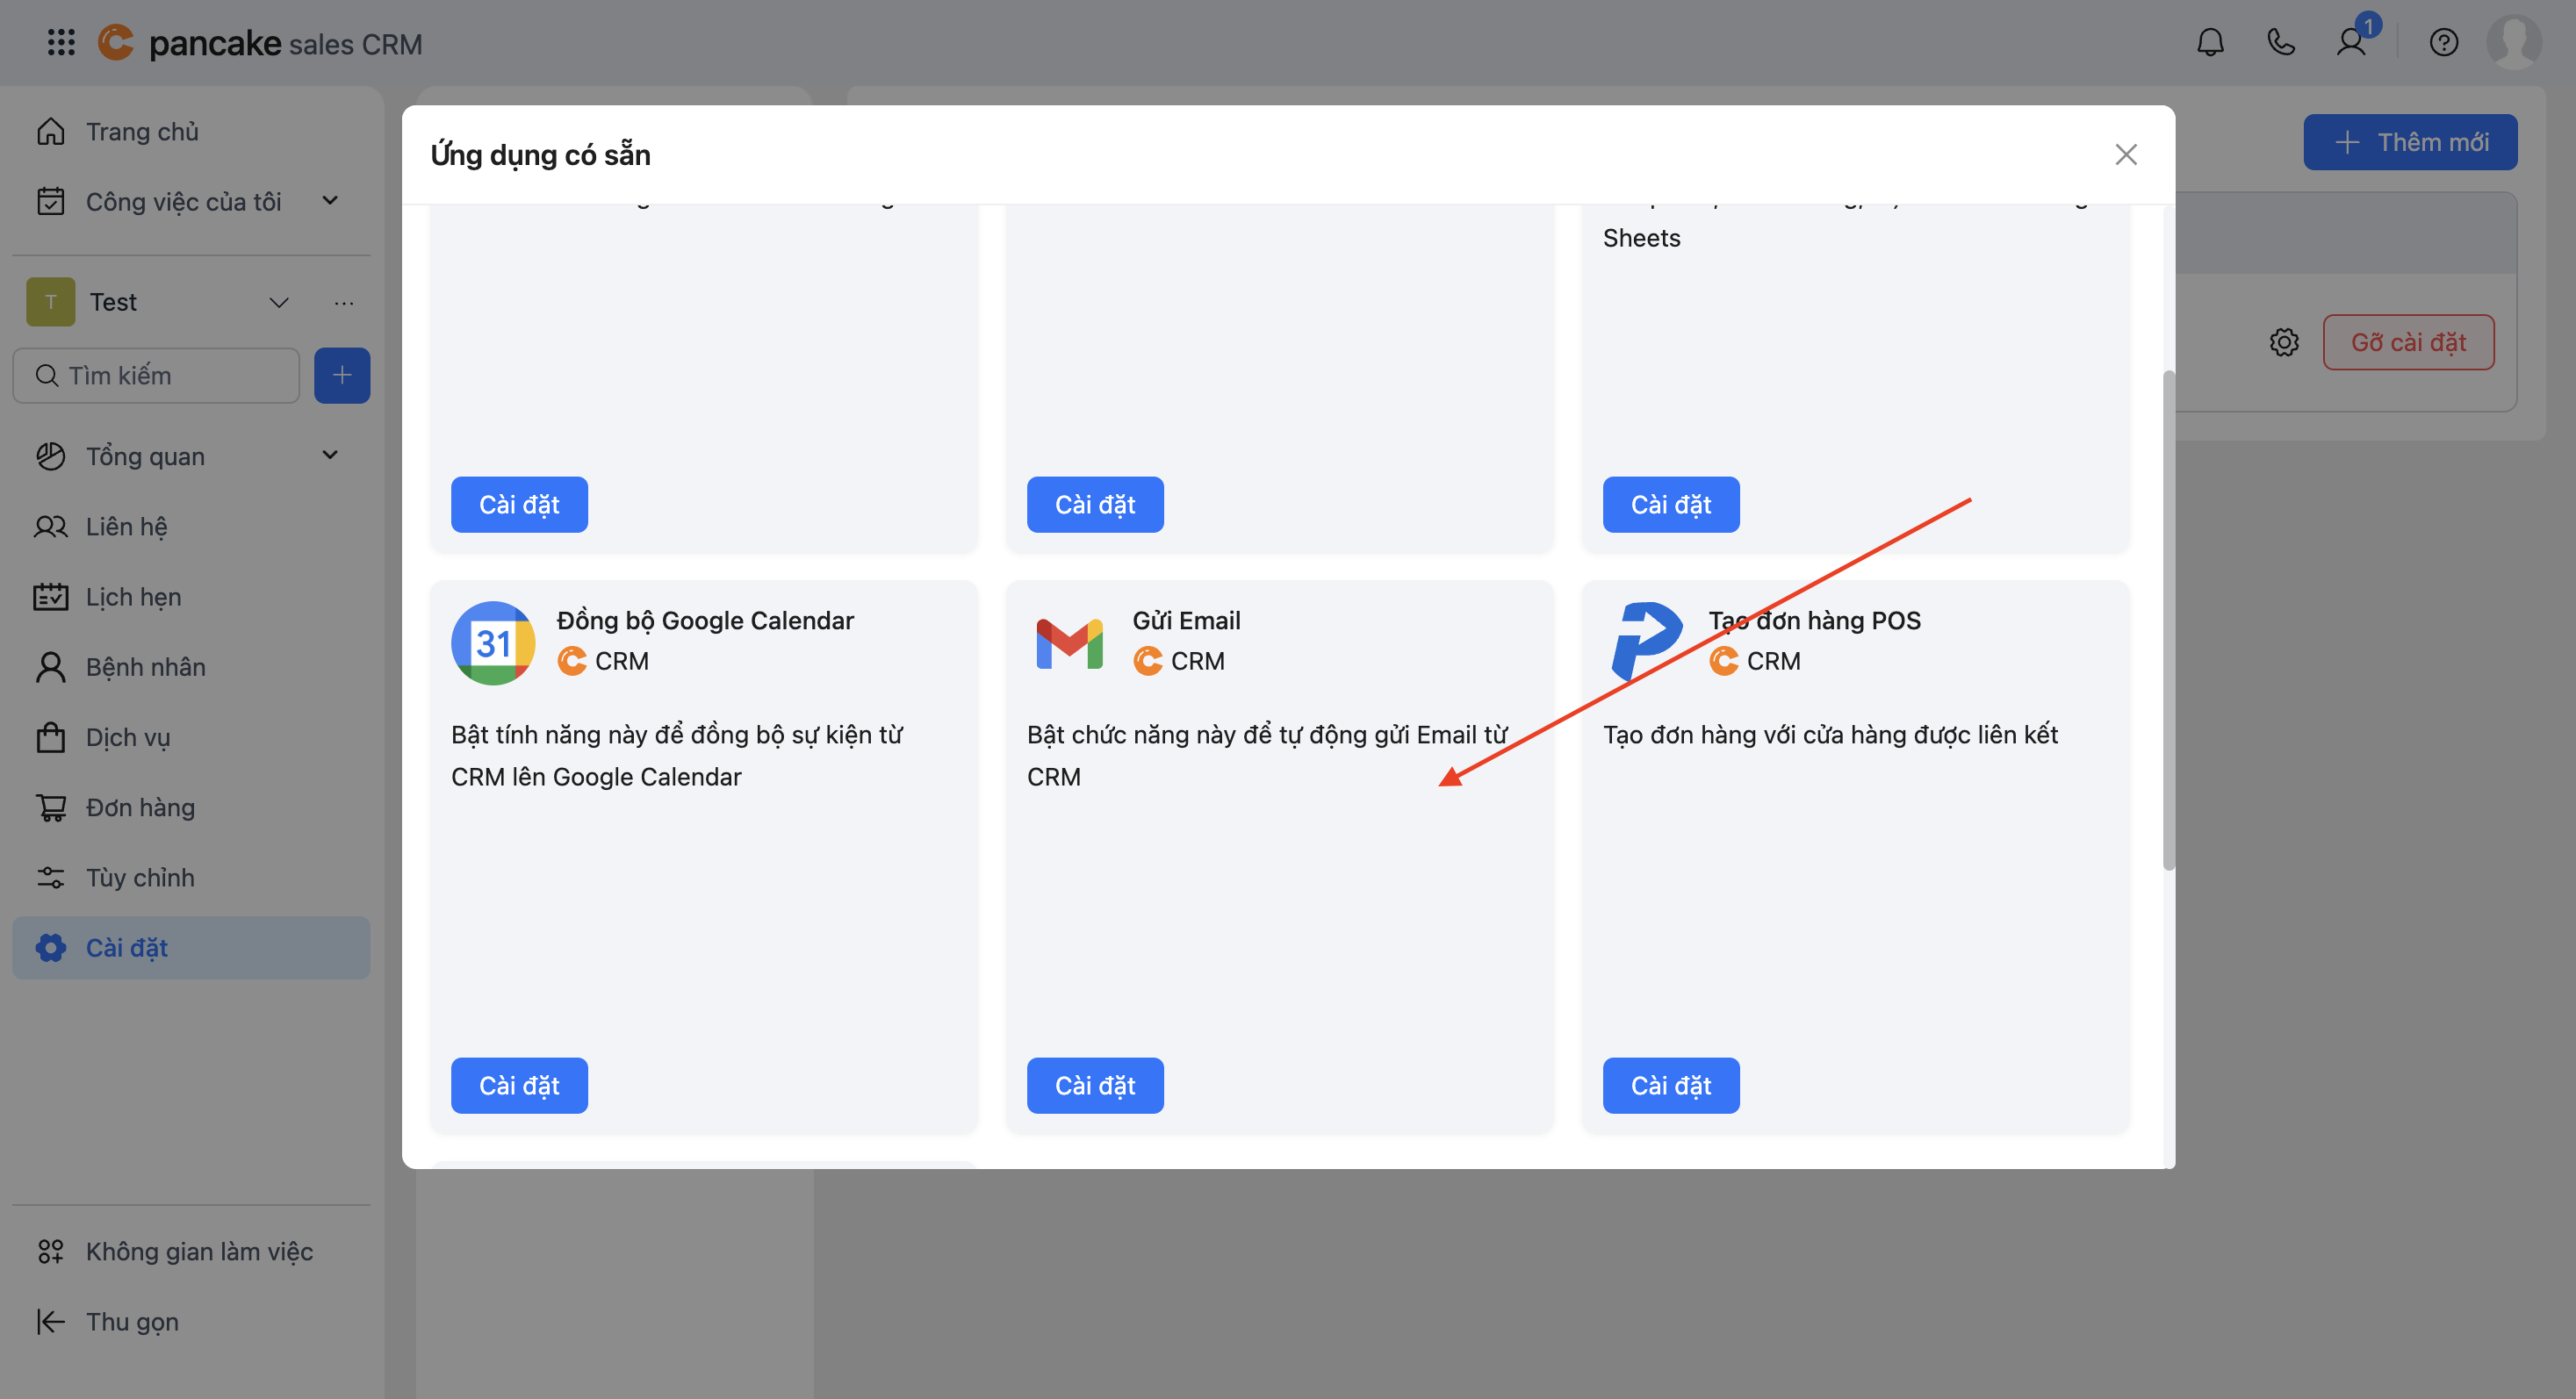The height and width of the screenshot is (1399, 2576).
Task: Go to Lịch hẹn in sidebar
Action: click(133, 597)
